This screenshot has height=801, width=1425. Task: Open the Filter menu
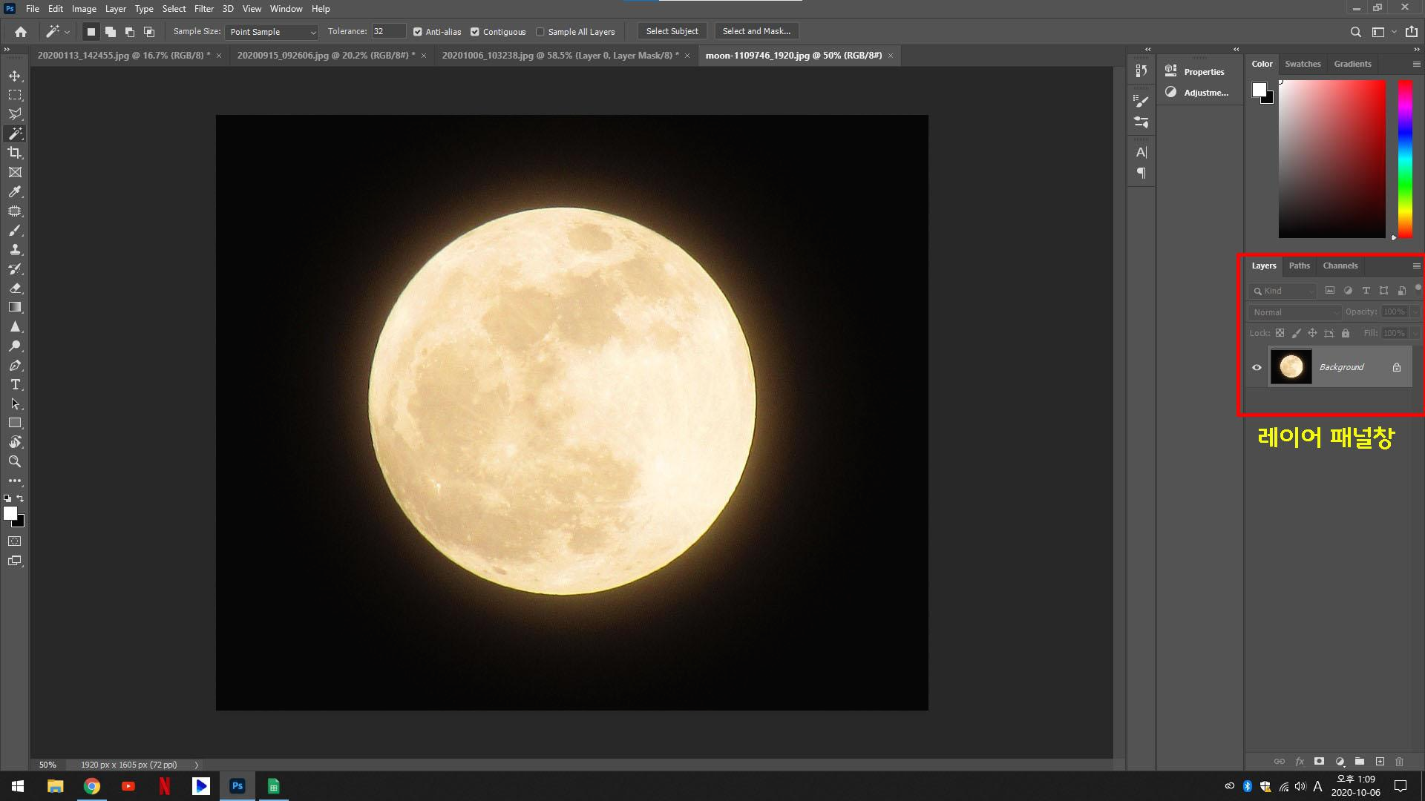point(203,9)
